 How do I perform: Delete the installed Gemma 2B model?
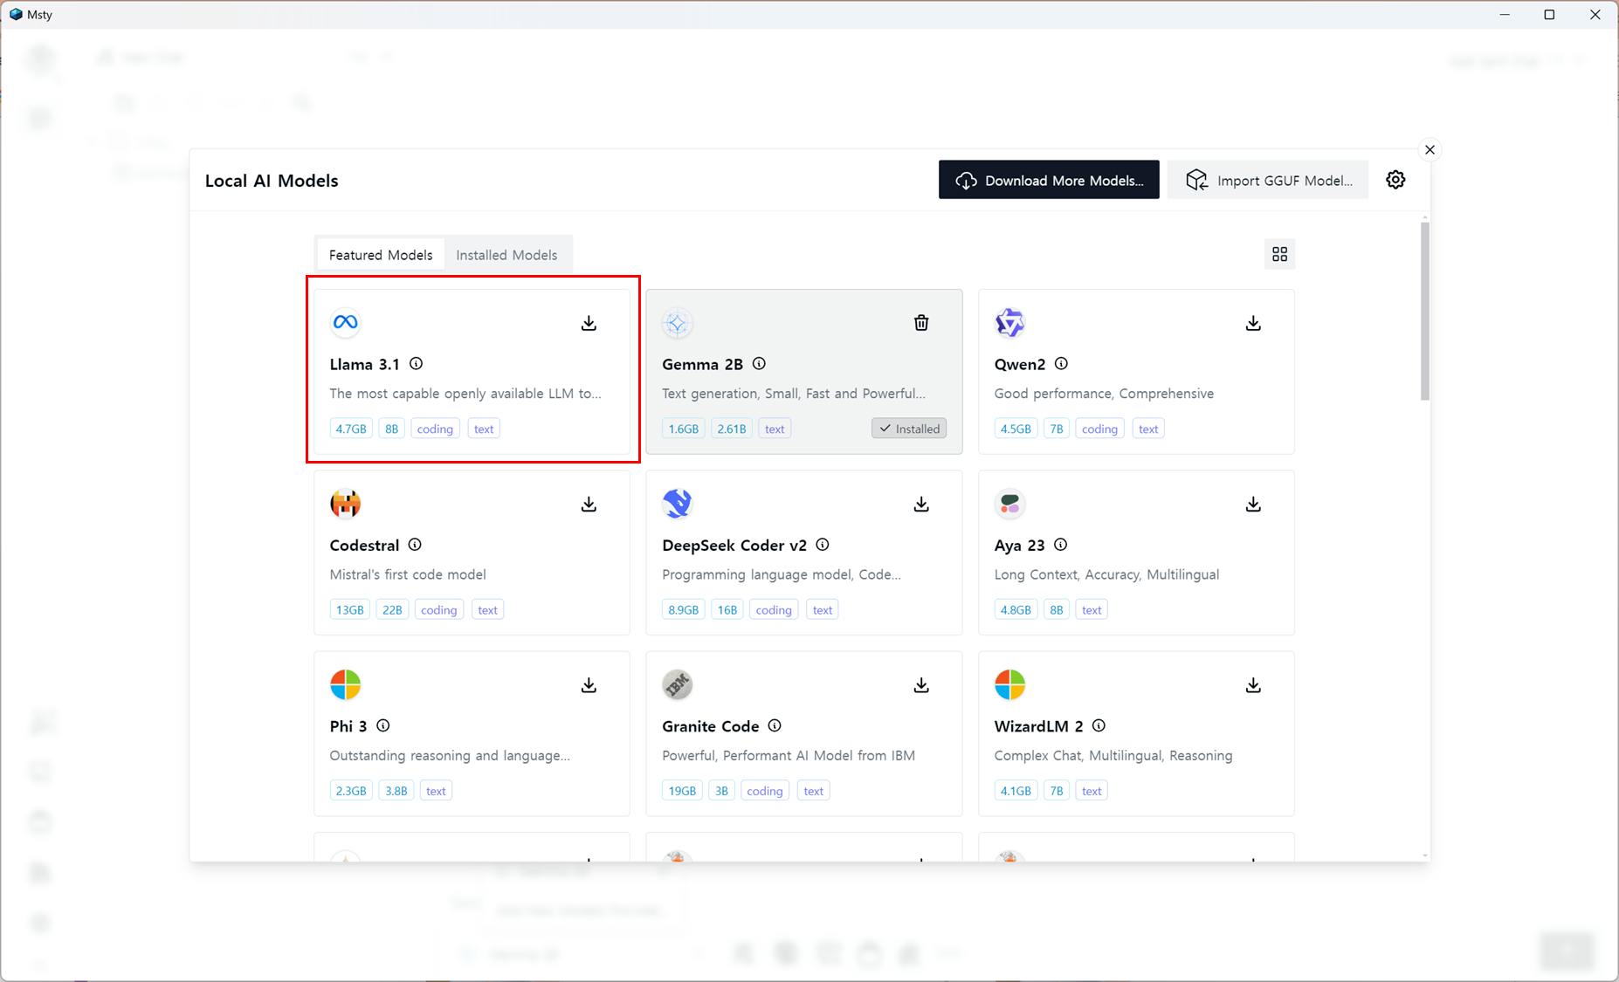[x=921, y=323]
